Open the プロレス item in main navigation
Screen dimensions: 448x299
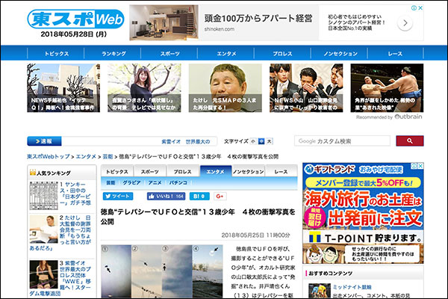pos(282,54)
